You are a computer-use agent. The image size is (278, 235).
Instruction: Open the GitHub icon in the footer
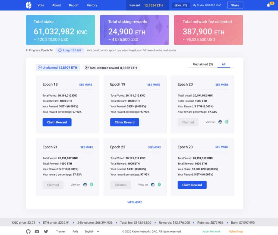point(28,231)
